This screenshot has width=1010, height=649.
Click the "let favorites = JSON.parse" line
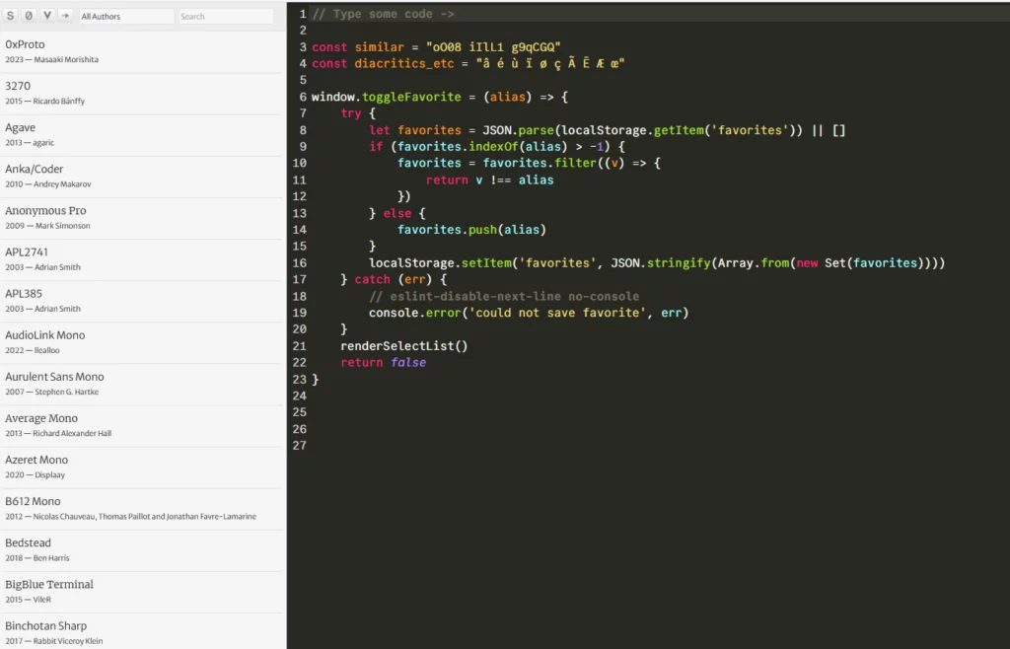click(608, 130)
